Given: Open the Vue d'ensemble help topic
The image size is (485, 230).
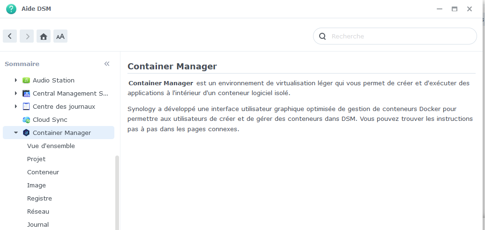Looking at the screenshot, I should click(x=51, y=146).
